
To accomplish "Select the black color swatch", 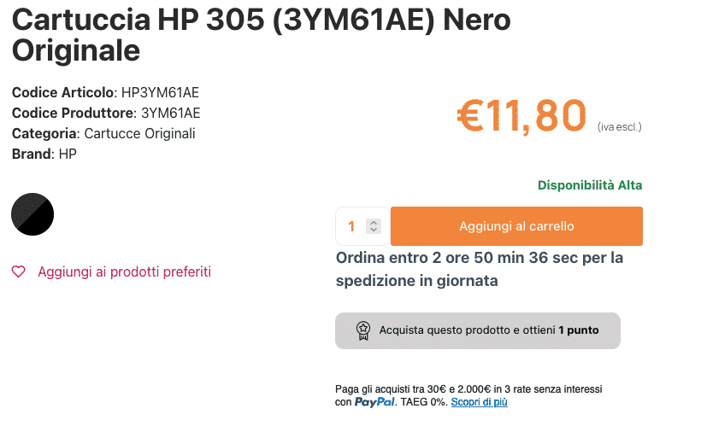I will (32, 213).
